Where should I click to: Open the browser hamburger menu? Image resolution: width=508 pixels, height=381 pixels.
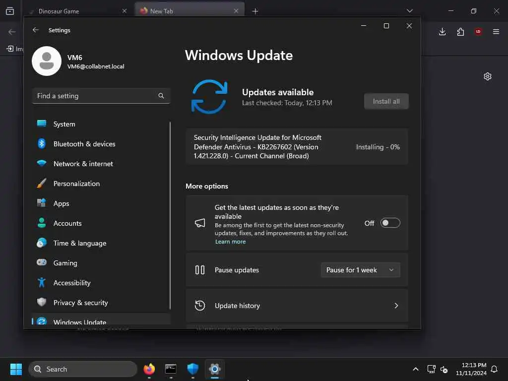(x=496, y=31)
